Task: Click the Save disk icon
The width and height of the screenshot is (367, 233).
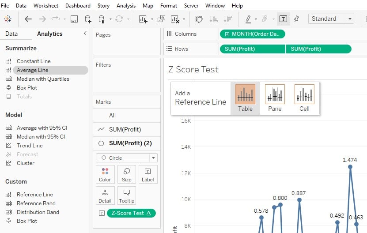Action: click(x=74, y=19)
